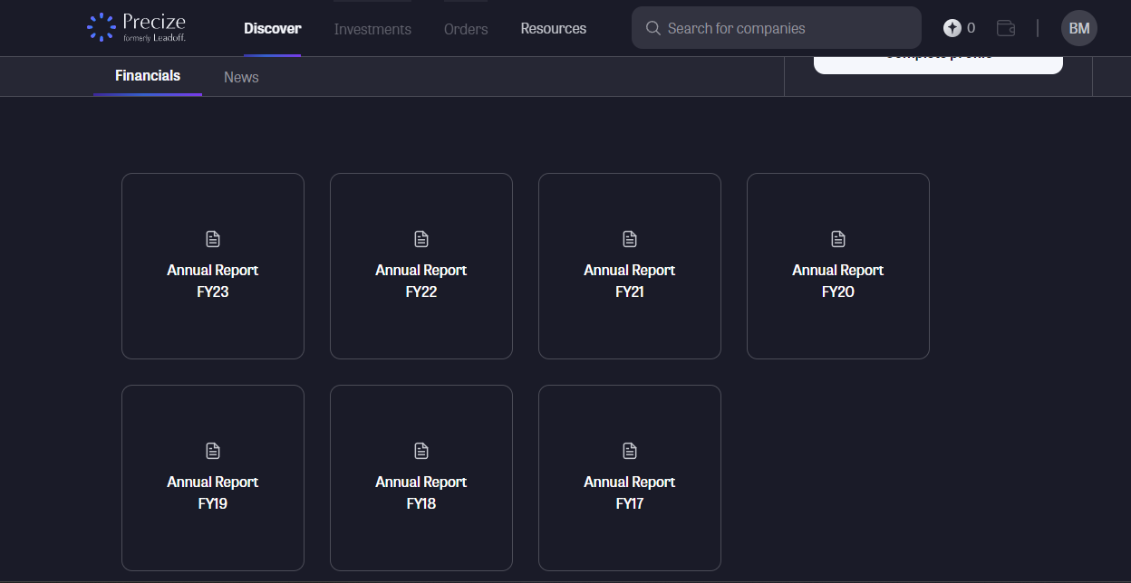
Task: Click the document icon for FY22 report
Action: [421, 239]
